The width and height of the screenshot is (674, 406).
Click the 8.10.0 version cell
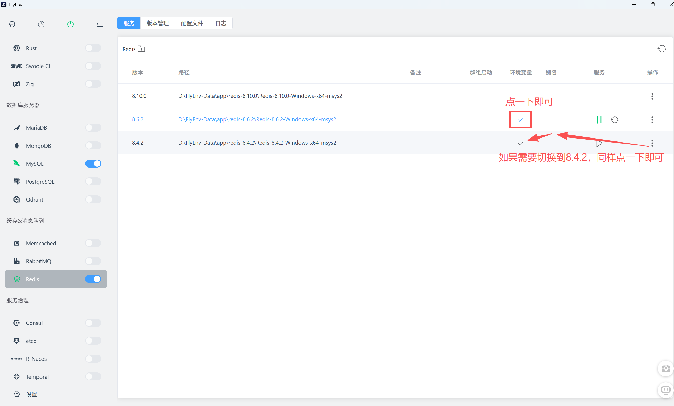click(139, 96)
